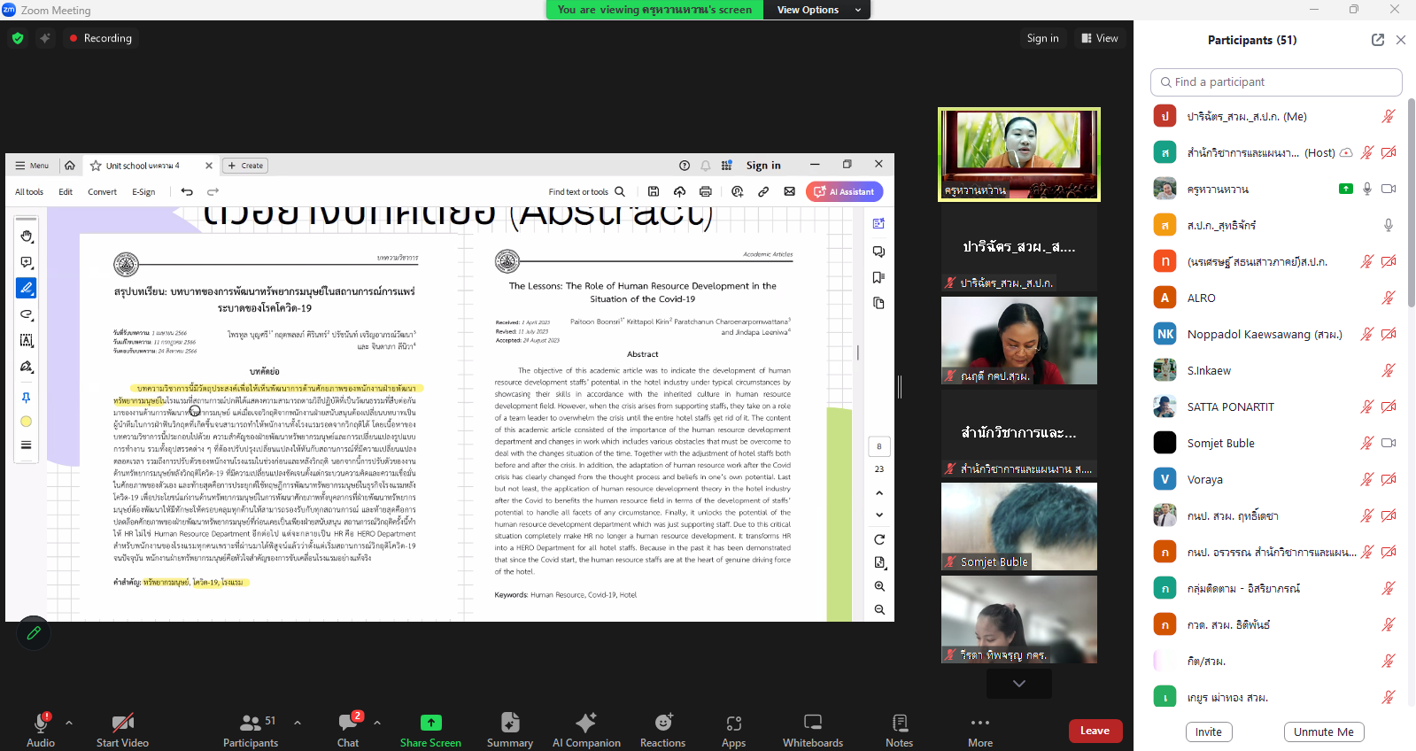Toggle the Zoom Audio microphone

(x=41, y=730)
